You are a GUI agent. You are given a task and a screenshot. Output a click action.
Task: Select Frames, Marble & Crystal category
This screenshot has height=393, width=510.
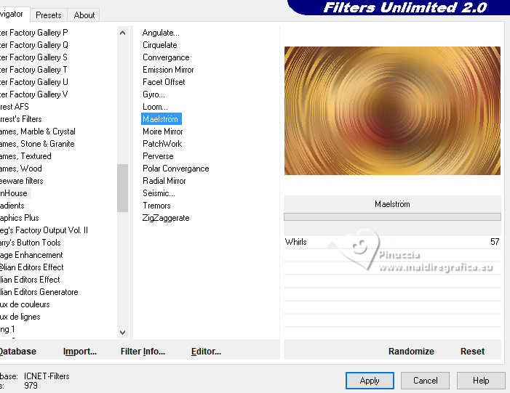[x=37, y=131]
